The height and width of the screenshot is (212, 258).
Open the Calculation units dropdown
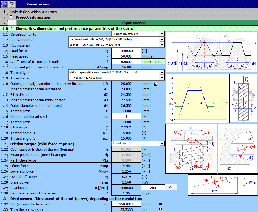[162, 34]
